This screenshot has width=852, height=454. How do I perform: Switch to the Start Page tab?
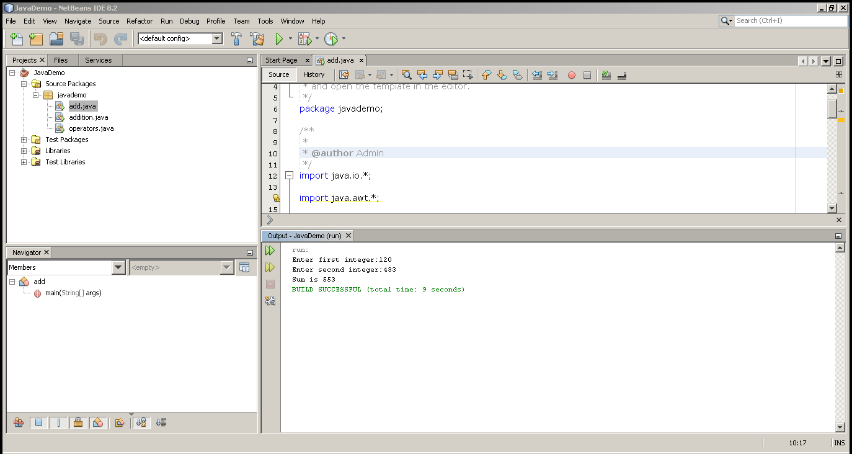(x=282, y=60)
